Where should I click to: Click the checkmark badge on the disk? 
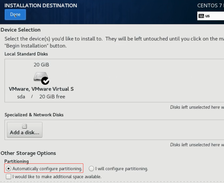pyautogui.click(x=45, y=81)
